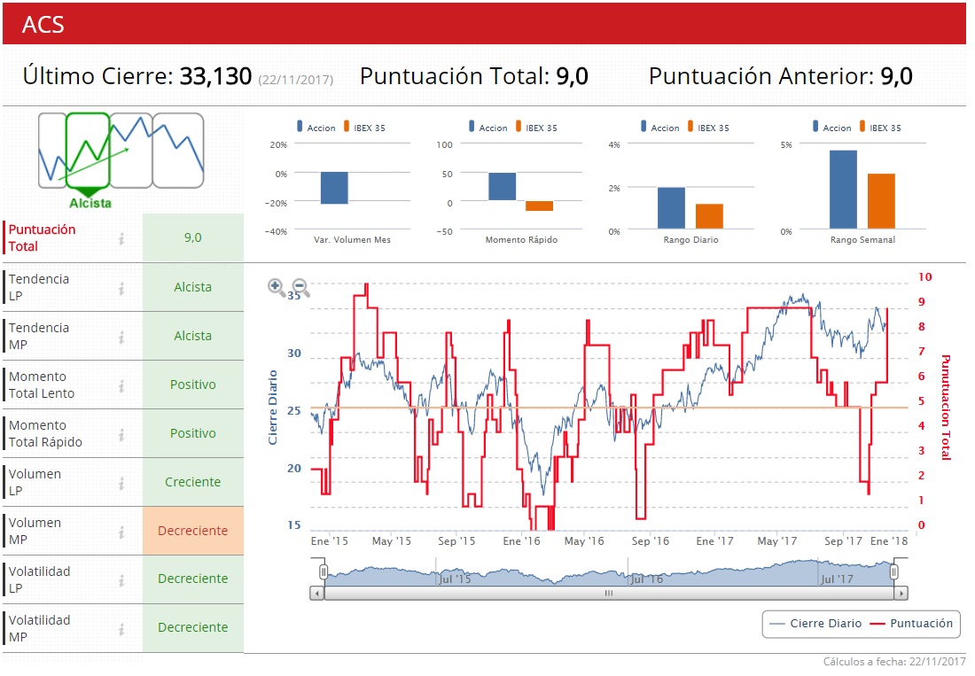Viewport: 975px width, 676px height.
Task: Click the Cálculos a fecha 22/11/2017 footer
Action: click(x=894, y=662)
